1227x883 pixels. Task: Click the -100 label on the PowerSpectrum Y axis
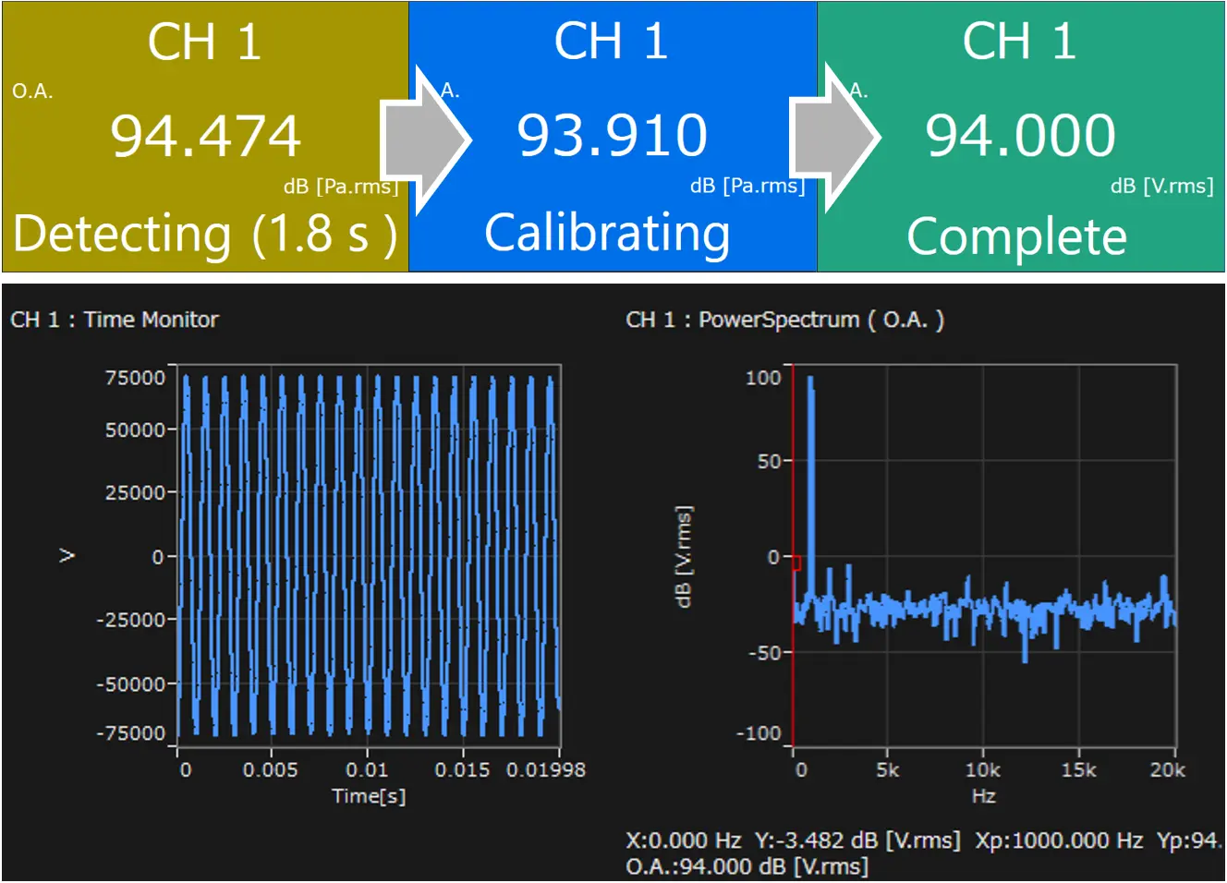click(x=759, y=733)
